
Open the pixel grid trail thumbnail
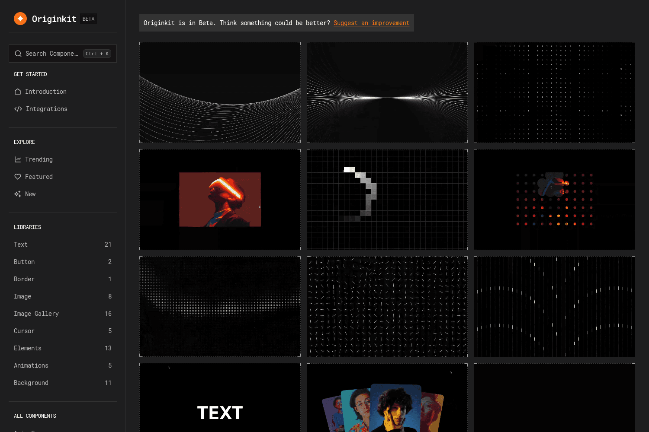tap(387, 200)
